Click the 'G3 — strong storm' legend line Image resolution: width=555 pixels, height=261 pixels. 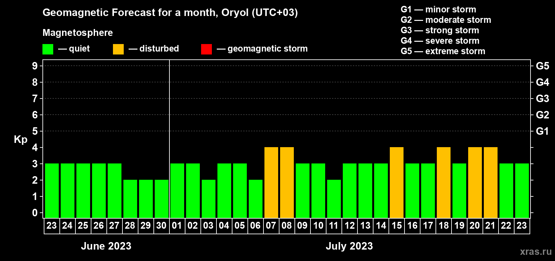[440, 30]
